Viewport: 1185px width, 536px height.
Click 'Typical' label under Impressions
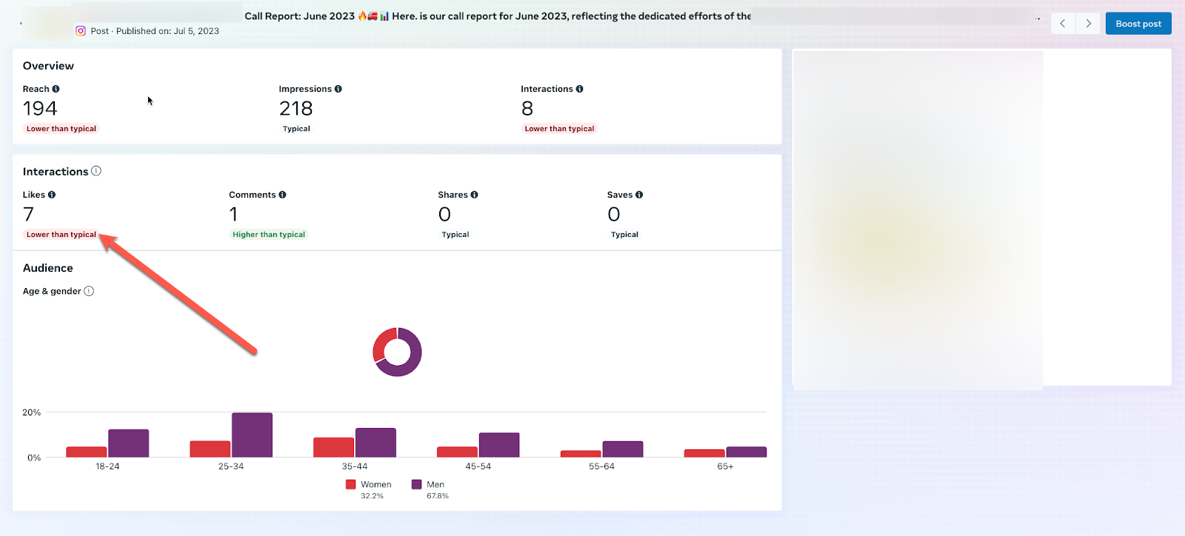pyautogui.click(x=296, y=129)
